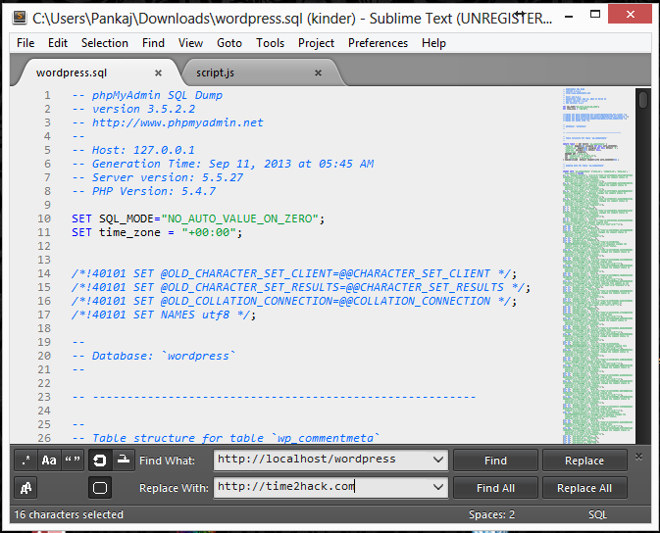Viewport: 660px width, 533px height.
Task: Close the wordpress.sql tab
Action: click(158, 73)
